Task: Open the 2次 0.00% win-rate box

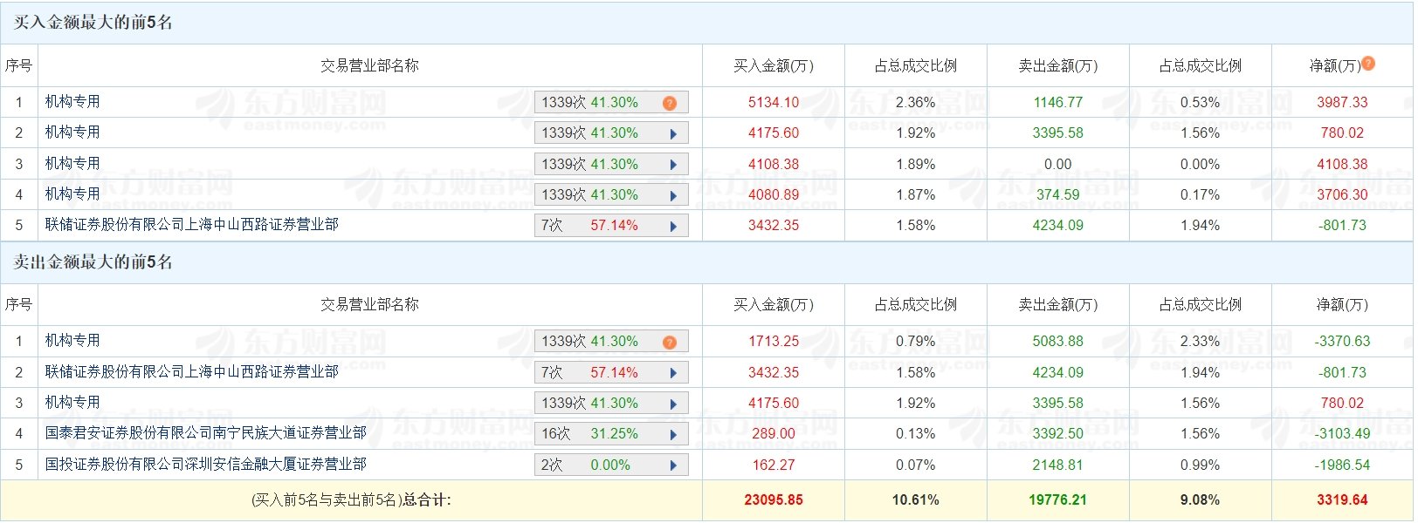Action: click(610, 465)
